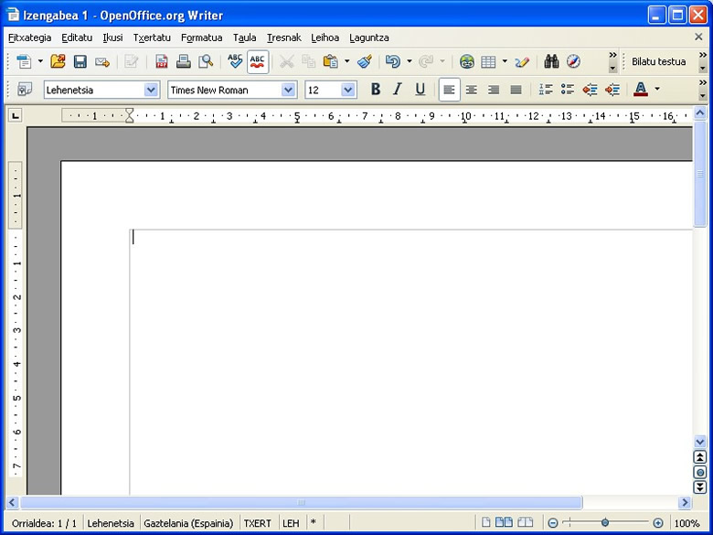Viewport: 713px width, 535px height.
Task: Run the spelling and grammar check
Action: tap(235, 61)
